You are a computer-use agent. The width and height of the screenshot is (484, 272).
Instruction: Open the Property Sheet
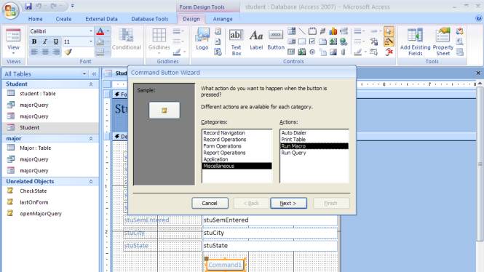click(x=443, y=42)
